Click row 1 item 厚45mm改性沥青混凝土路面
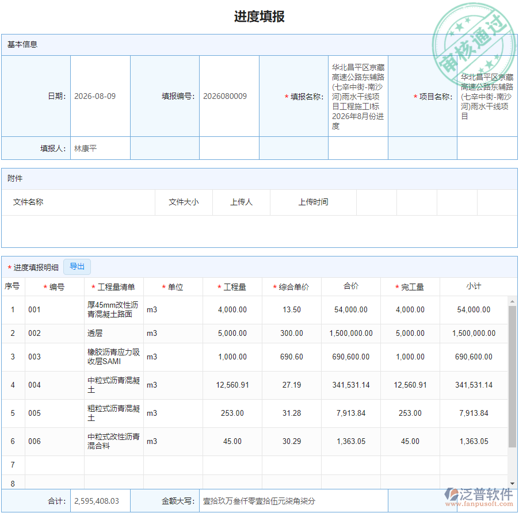 click(112, 309)
